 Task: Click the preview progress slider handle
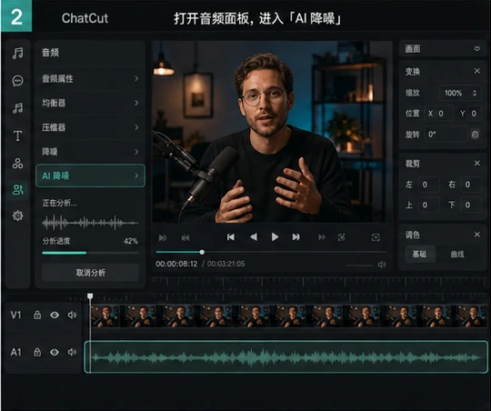[x=202, y=252]
